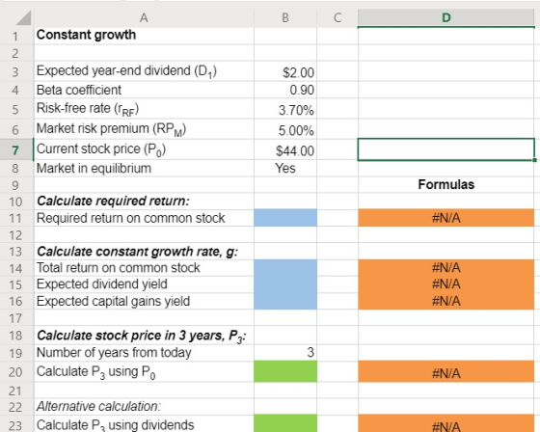
Task: Select blue cell for capital gains yield
Action: [285, 301]
